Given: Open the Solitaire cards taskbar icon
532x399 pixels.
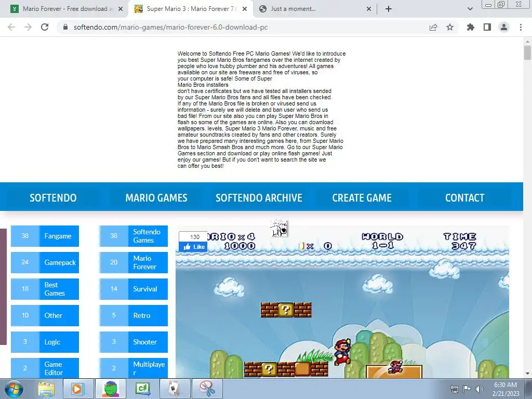Looking at the screenshot, I should [x=175, y=389].
